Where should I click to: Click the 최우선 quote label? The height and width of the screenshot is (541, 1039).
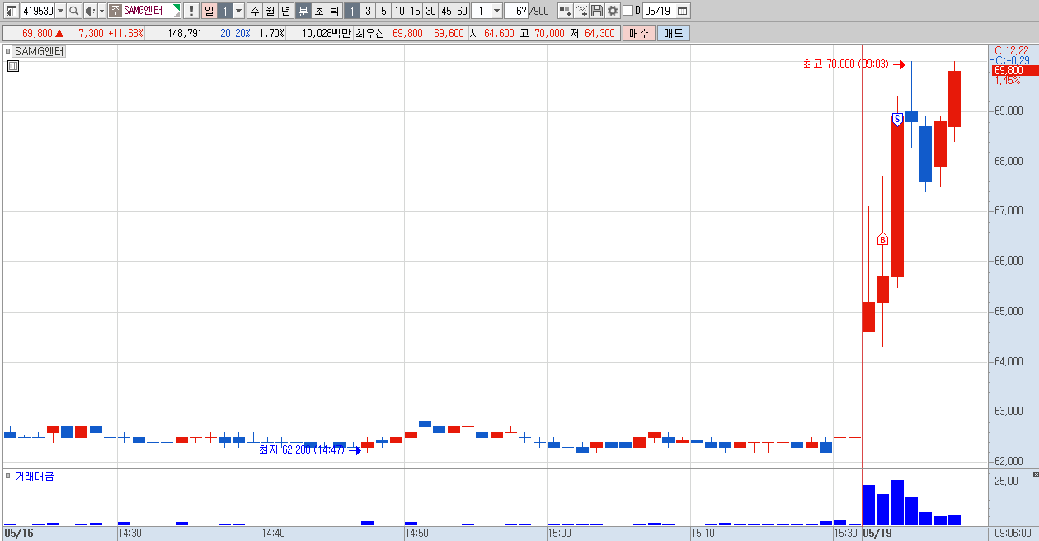click(369, 33)
